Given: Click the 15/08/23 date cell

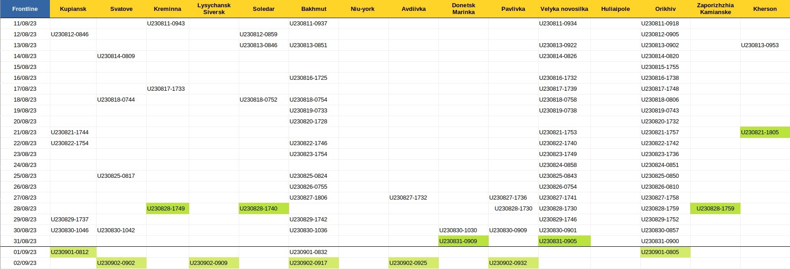Looking at the screenshot, I should coord(25,67).
